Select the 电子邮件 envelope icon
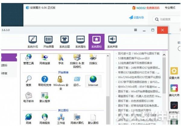The width and height of the screenshot is (181, 126). pos(29,97)
